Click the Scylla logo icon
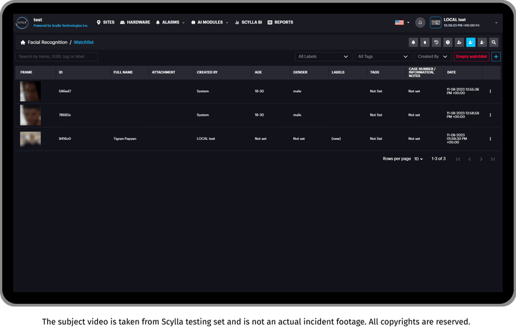 point(22,23)
